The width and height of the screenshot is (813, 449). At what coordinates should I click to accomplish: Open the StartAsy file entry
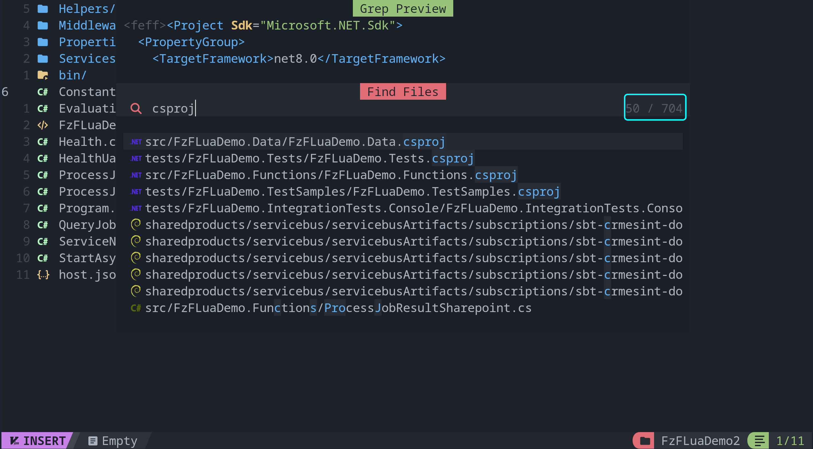pos(87,258)
